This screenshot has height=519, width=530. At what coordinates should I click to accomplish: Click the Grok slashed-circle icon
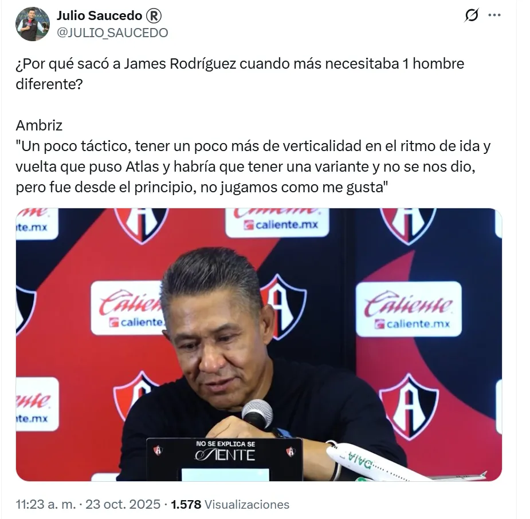[x=472, y=15]
